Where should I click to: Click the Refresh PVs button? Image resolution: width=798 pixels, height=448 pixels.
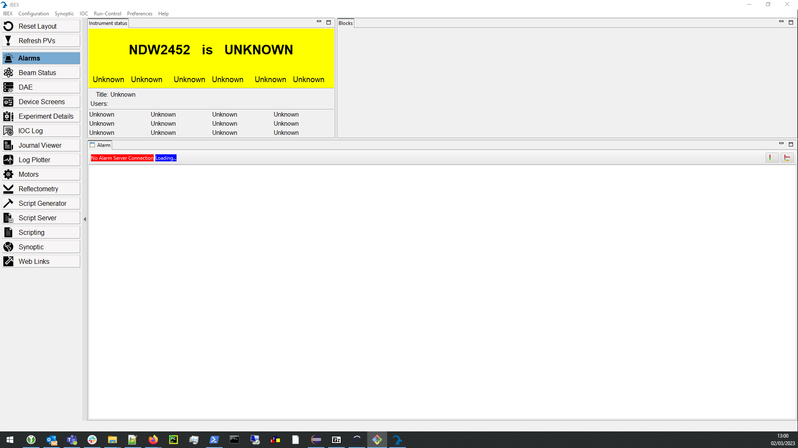41,41
